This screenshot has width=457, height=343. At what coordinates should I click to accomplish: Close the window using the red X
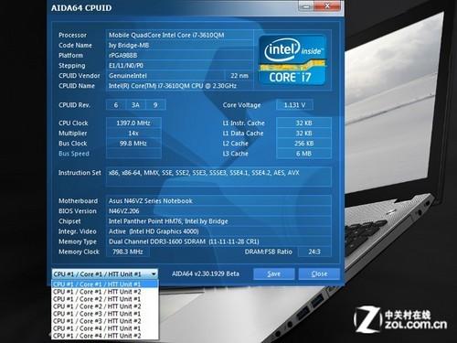pos(327,5)
